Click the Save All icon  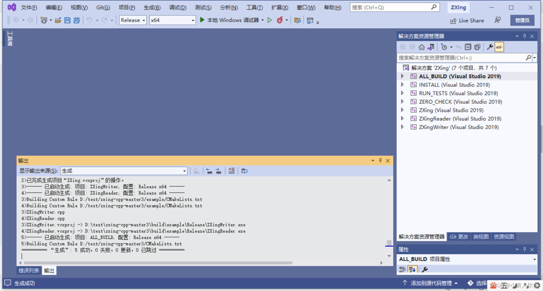(x=77, y=20)
